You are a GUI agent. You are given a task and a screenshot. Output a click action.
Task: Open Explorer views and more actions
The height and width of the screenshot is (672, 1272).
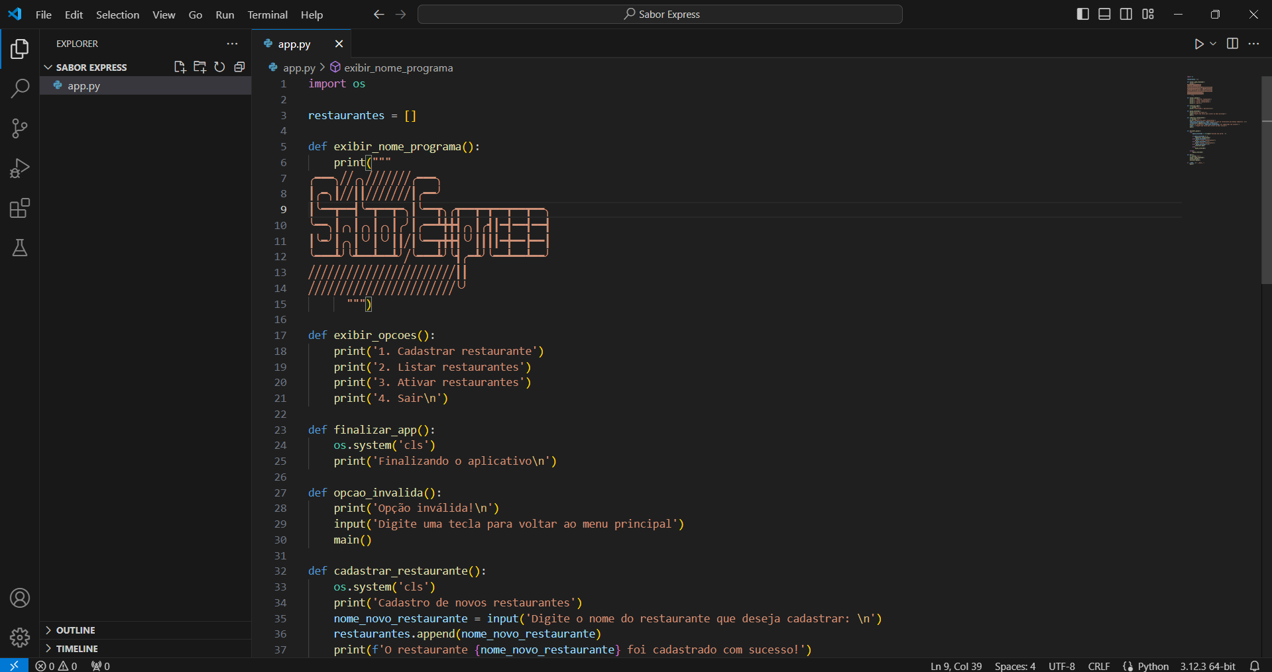point(232,44)
